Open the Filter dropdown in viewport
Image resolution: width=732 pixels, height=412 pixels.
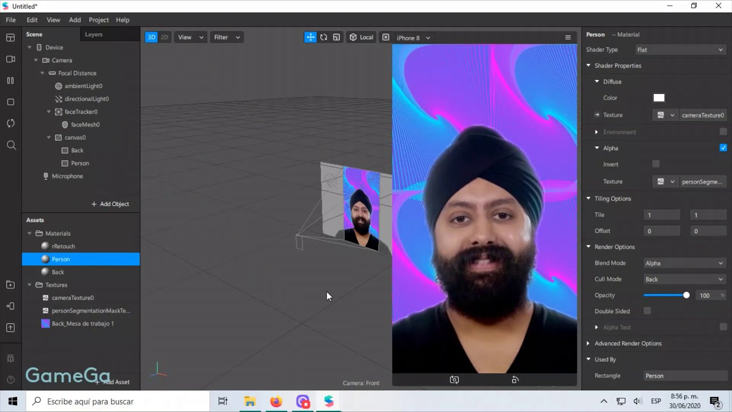226,37
